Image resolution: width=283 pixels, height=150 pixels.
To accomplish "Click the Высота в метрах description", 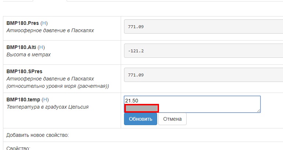I will (x=28, y=55).
